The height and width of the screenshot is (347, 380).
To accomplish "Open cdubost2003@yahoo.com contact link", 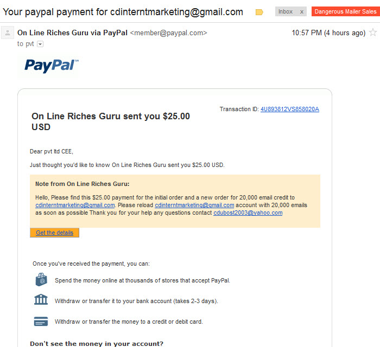I will click(x=248, y=213).
